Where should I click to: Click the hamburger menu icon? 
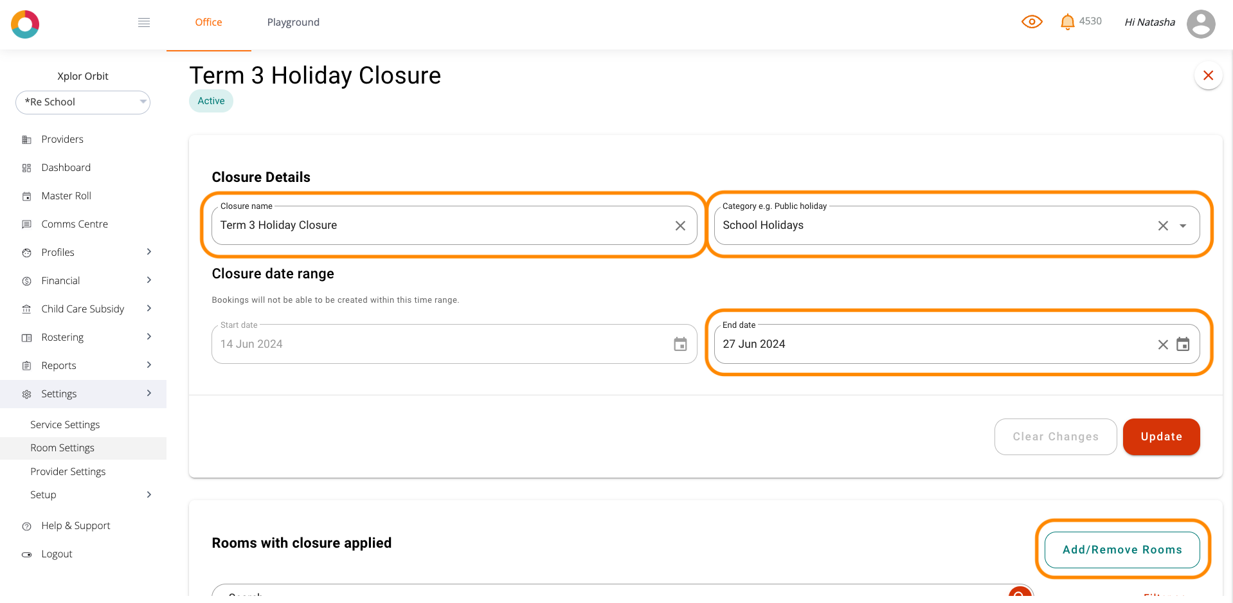click(144, 22)
